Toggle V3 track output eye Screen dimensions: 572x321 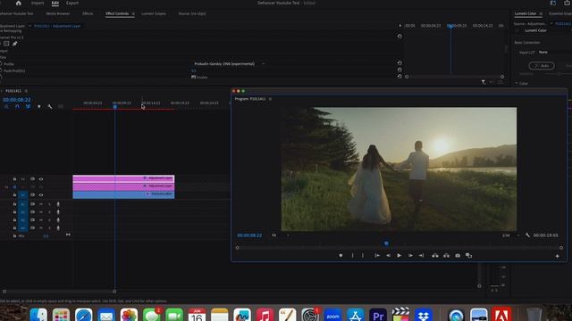[x=41, y=179]
